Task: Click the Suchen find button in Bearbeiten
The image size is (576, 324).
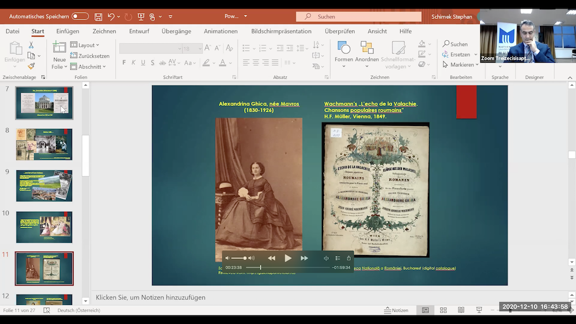Action: coord(455,44)
